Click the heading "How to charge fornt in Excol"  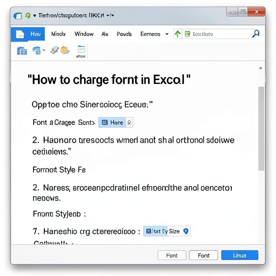pyautogui.click(x=109, y=80)
